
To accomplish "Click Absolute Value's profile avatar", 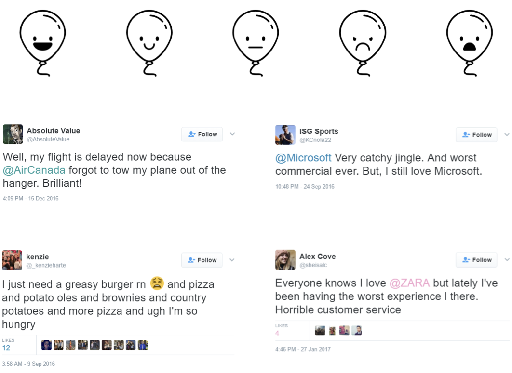I will tap(13, 134).
